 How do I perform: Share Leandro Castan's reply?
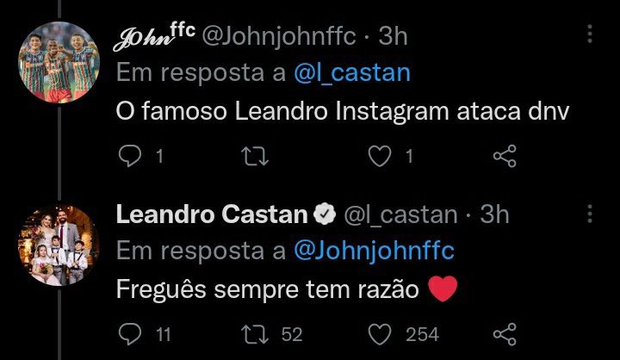tap(504, 333)
